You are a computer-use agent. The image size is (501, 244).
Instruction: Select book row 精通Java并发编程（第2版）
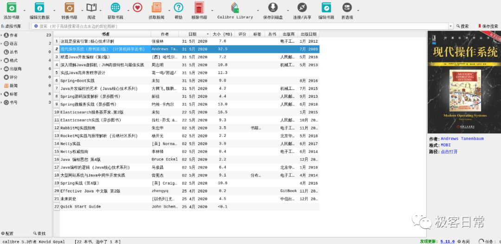coord(186,57)
